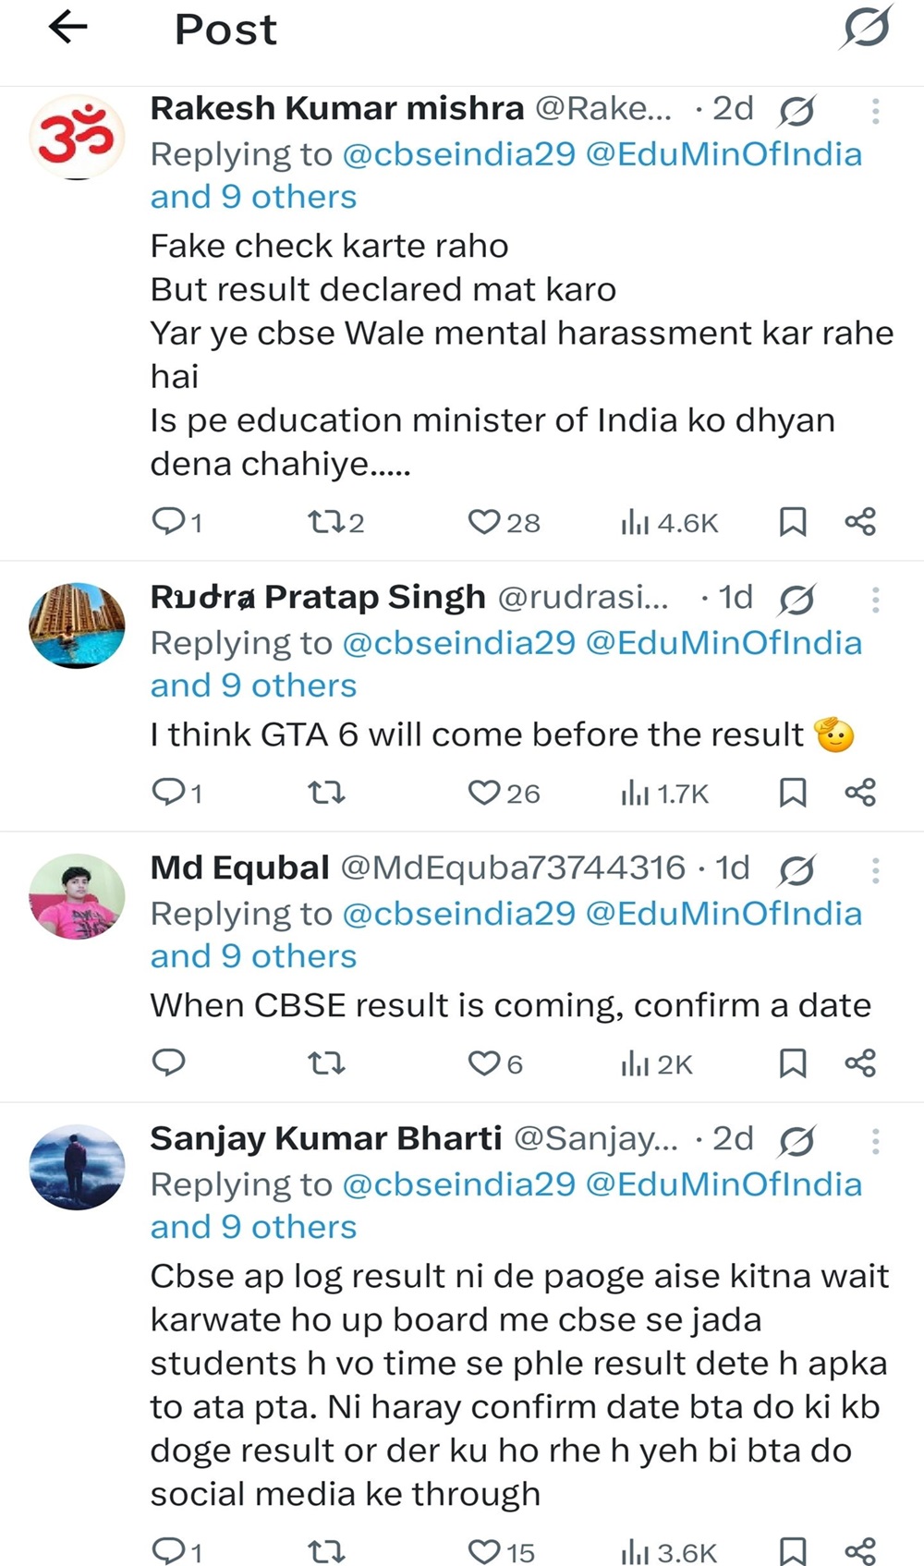Tap the Grok icon in the top header
924x1566 pixels.
click(867, 27)
